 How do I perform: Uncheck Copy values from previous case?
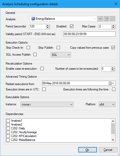113,48
